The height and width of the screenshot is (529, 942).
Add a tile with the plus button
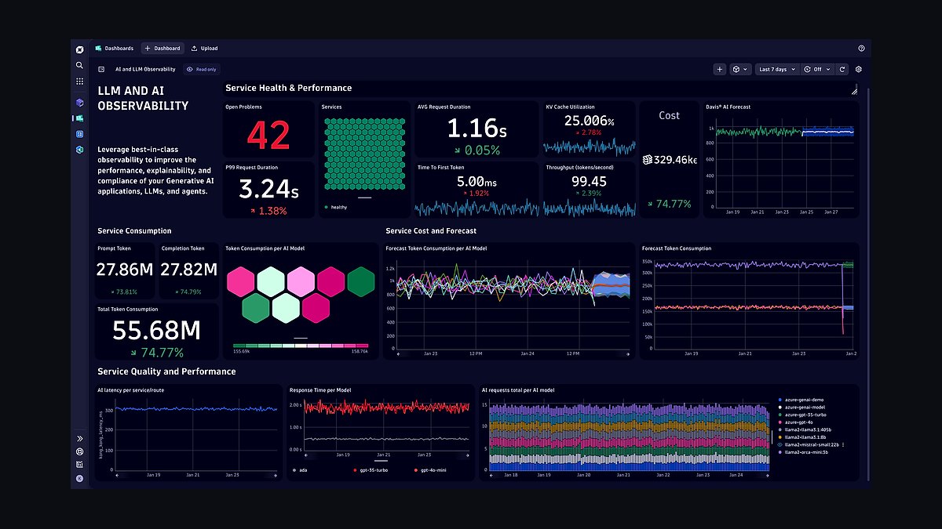(x=720, y=69)
